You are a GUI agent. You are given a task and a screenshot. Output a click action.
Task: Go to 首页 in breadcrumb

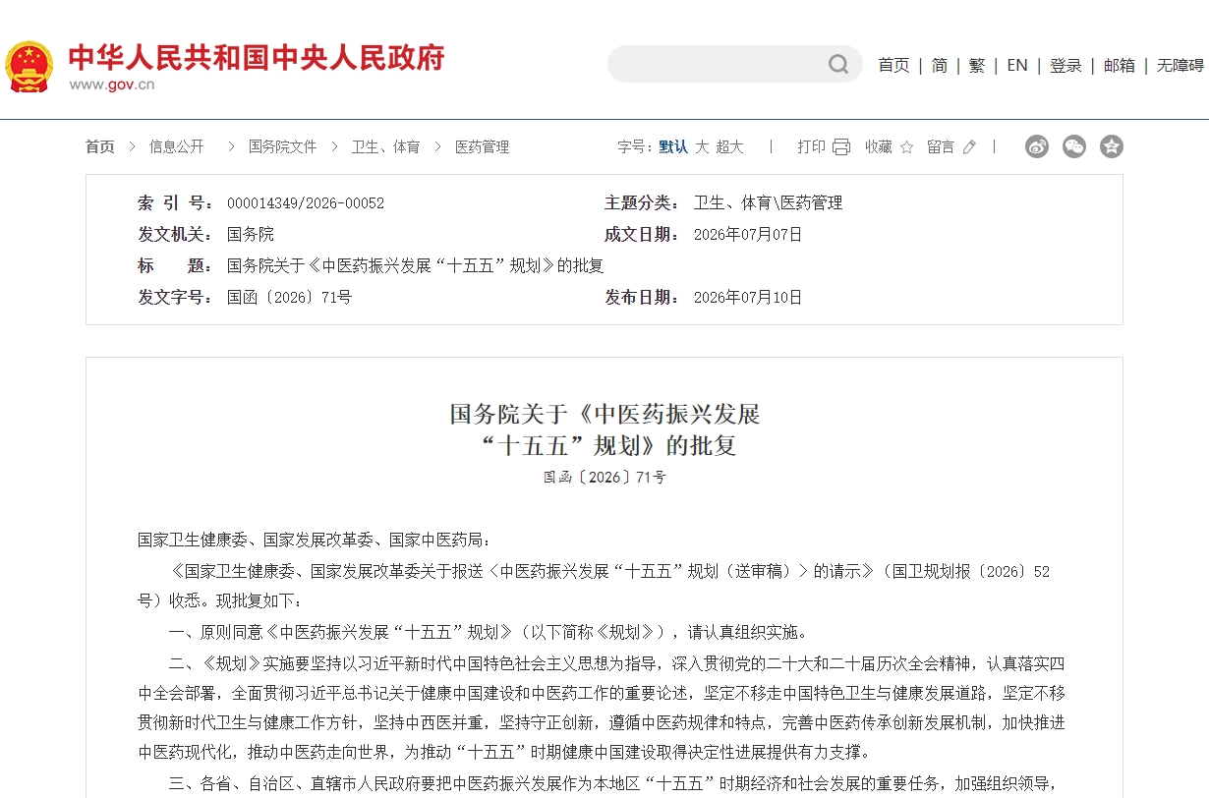[x=99, y=147]
